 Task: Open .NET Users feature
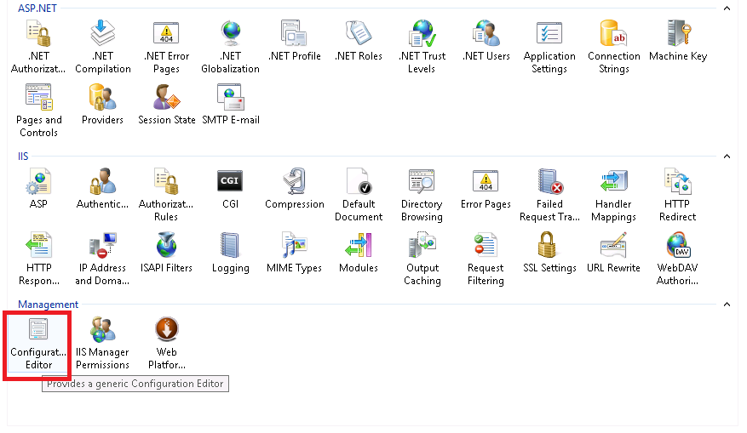click(x=486, y=41)
